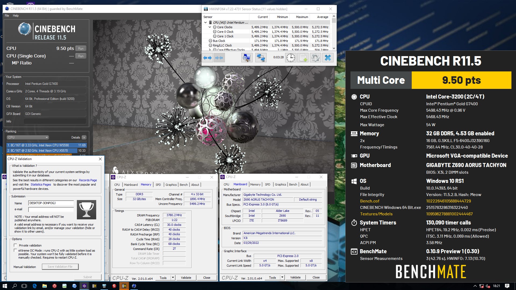Click Close button in Mainboard CPU-Z window
Image resolution: width=516 pixels, height=290 pixels.
tap(316, 277)
